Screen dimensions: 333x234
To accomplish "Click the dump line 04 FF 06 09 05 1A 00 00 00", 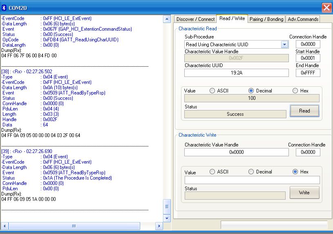I will point(29,199).
